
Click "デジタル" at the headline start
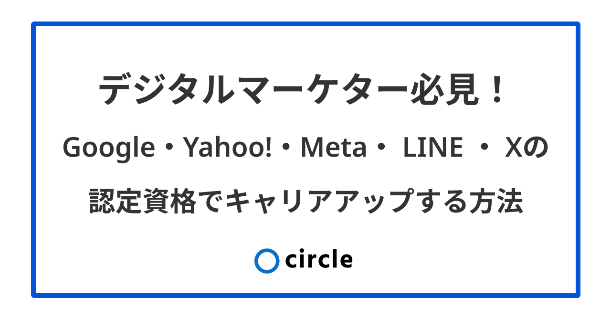pos(158,89)
